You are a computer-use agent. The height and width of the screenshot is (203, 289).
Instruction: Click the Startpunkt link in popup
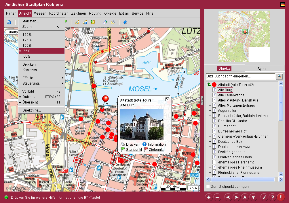[134, 150]
